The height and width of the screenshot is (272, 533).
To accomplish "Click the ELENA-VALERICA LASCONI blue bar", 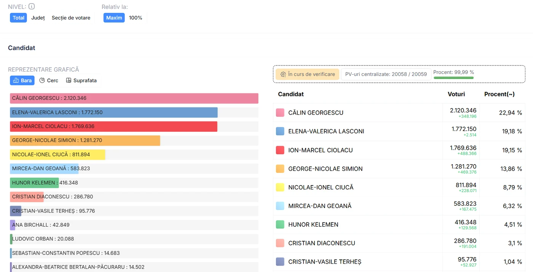I will pyautogui.click(x=114, y=112).
